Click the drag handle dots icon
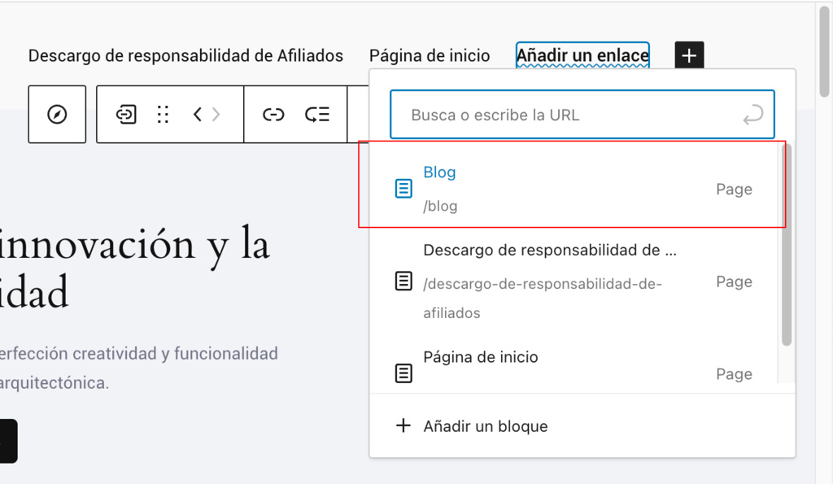This screenshot has width=833, height=484. coord(163,114)
